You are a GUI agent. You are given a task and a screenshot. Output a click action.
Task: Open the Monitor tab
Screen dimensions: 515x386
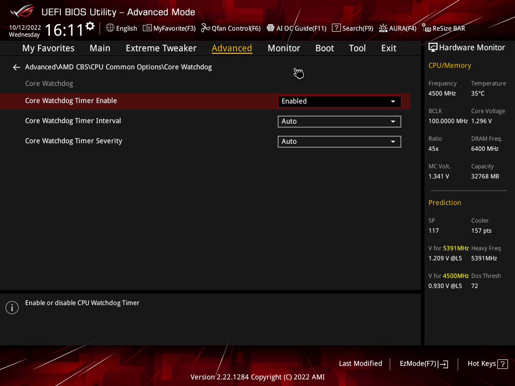284,48
